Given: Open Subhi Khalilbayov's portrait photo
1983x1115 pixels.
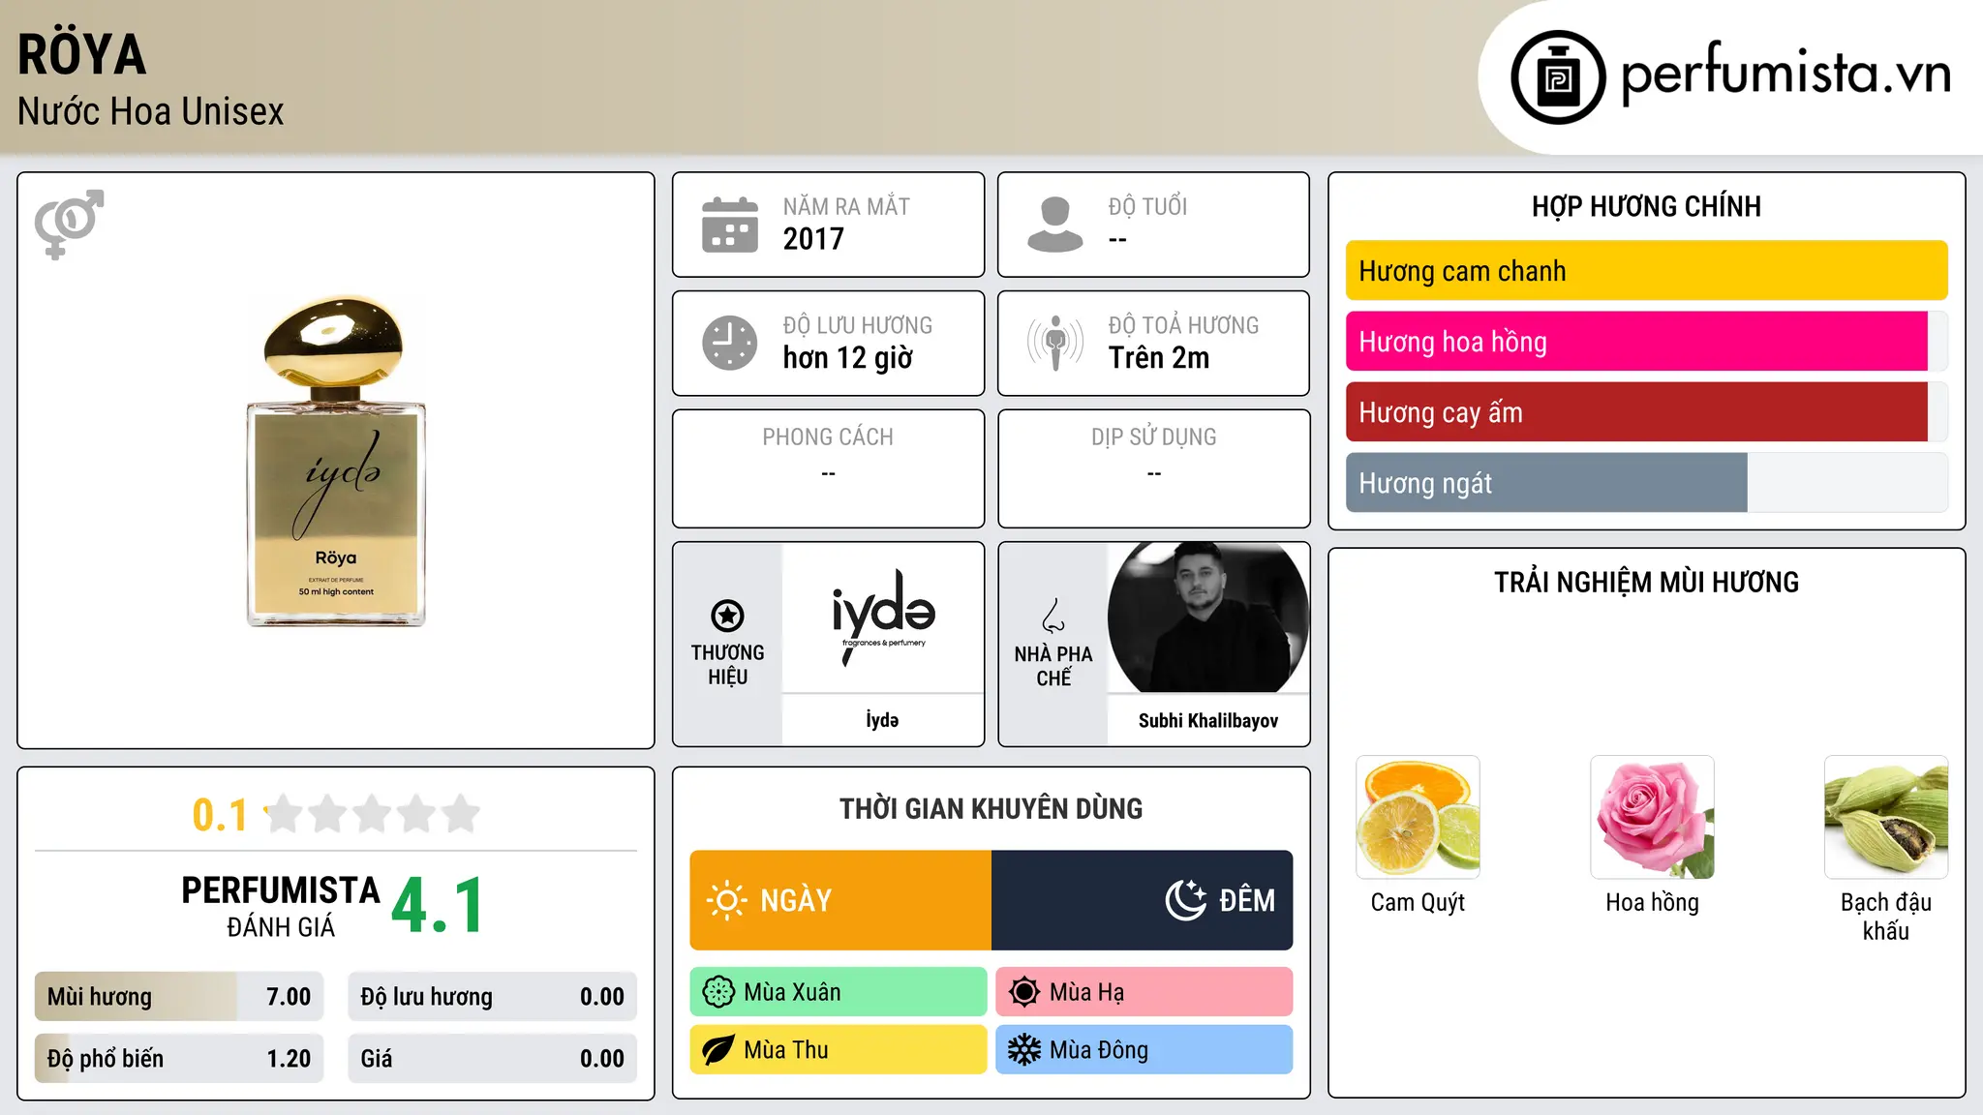Looking at the screenshot, I should point(1208,618).
